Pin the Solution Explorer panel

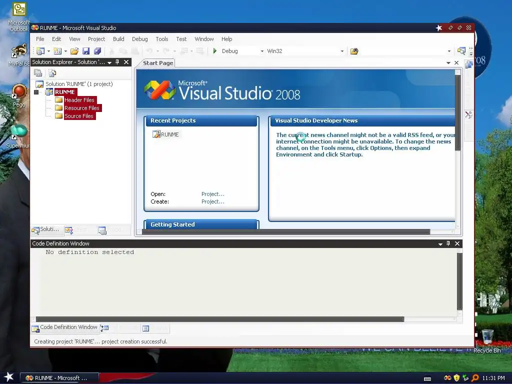point(117,62)
